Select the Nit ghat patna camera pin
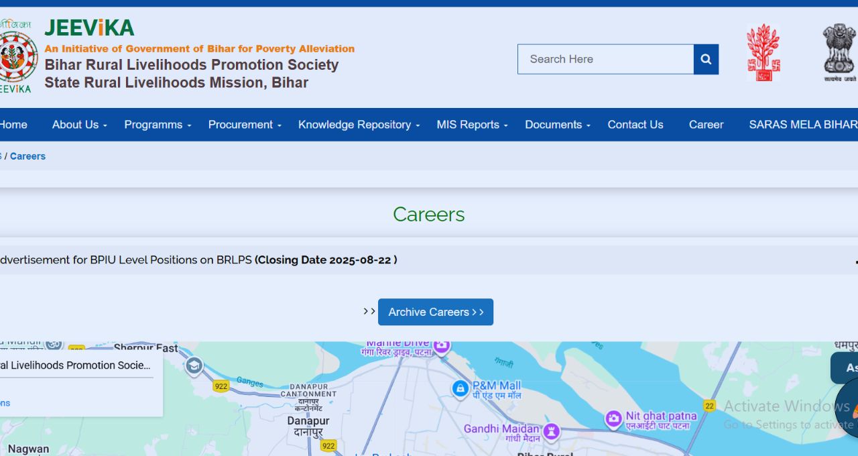This screenshot has width=858, height=456. coord(613,420)
